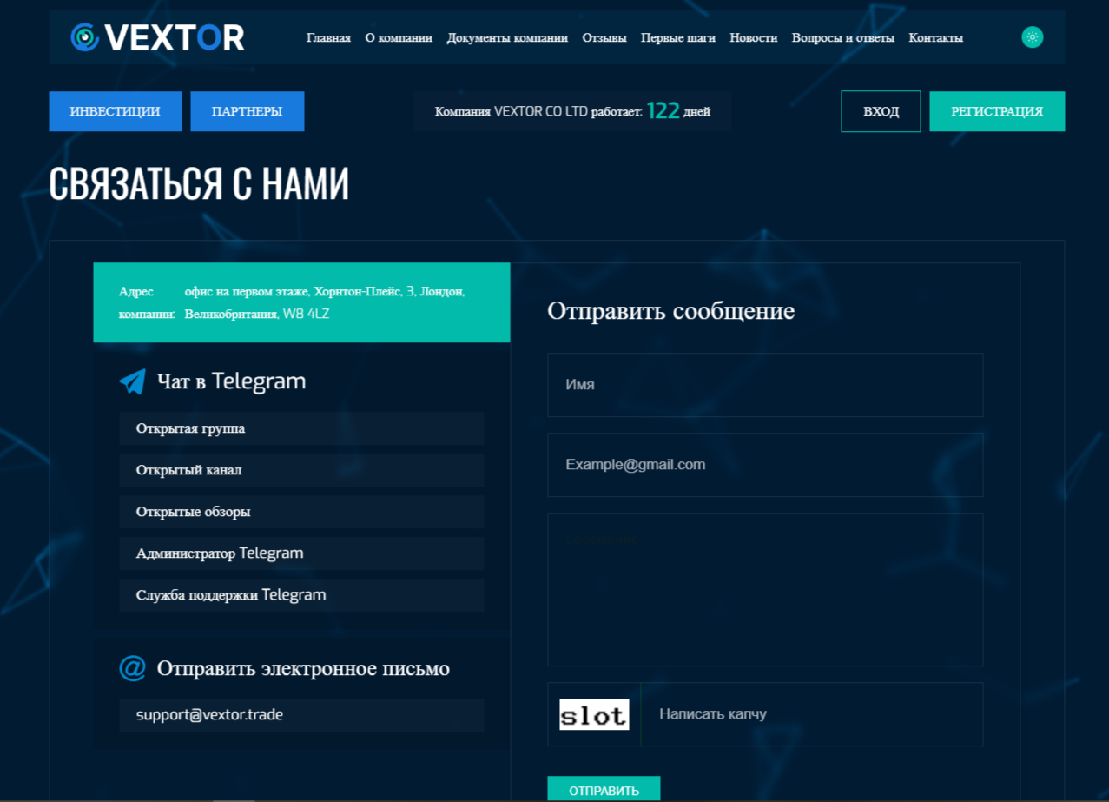Viewport: 1109px width, 802px height.
Task: Click the VEXTOR logo
Action: 157,37
